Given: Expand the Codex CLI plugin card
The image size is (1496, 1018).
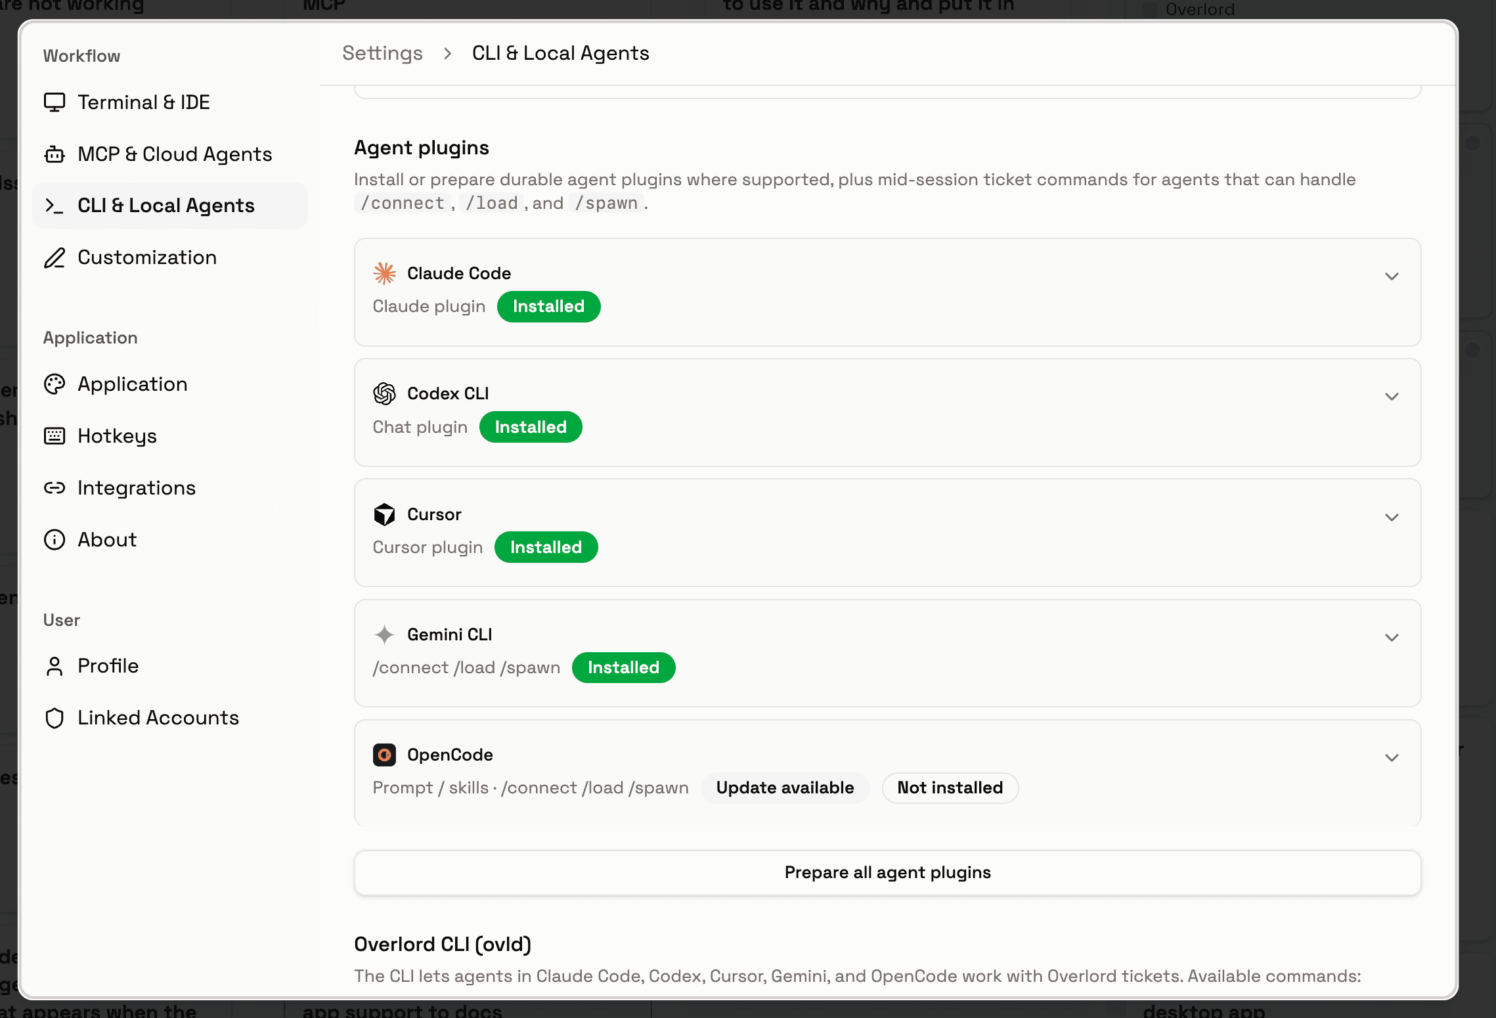Looking at the screenshot, I should click(1392, 397).
